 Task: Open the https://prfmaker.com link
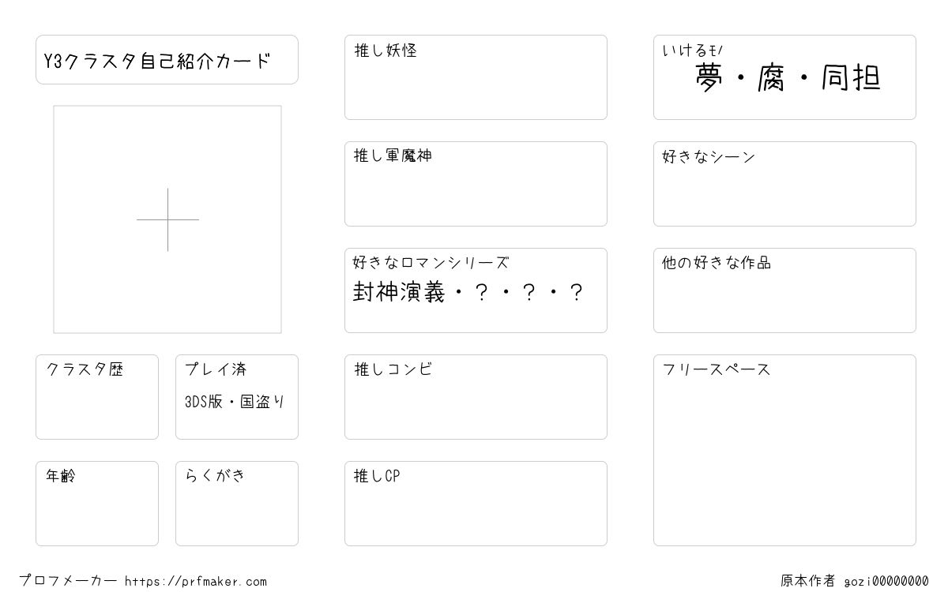196,582
